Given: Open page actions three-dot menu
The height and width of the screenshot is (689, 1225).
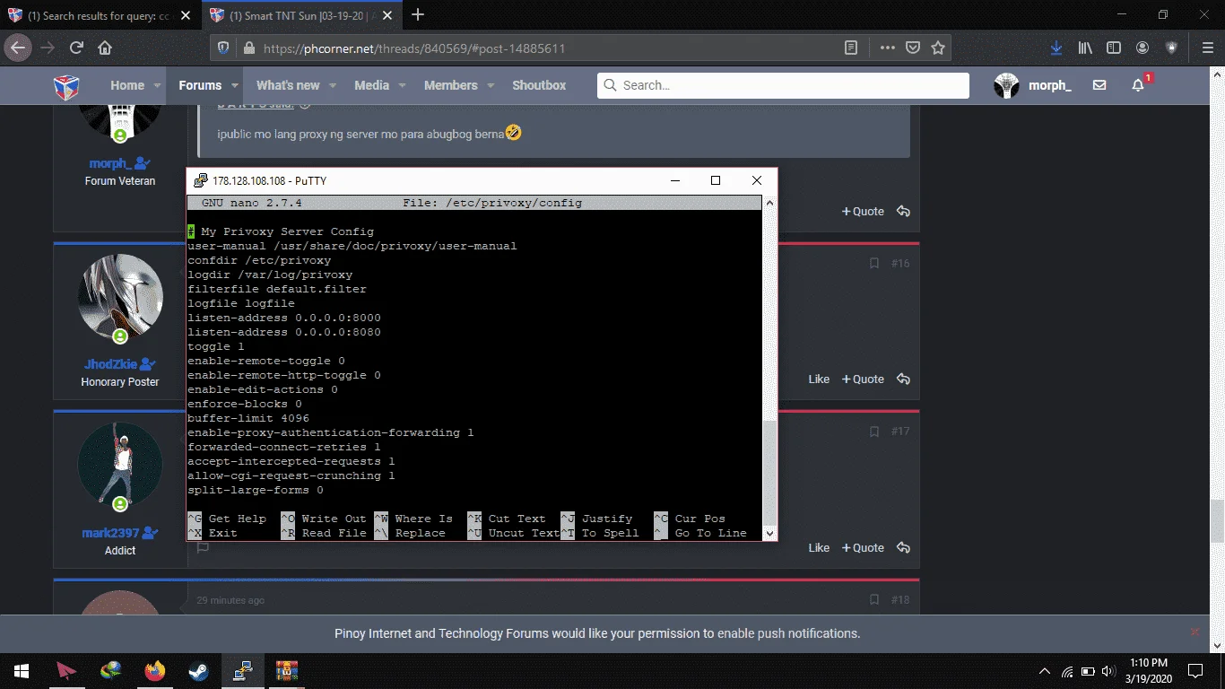Looking at the screenshot, I should pos(887,48).
